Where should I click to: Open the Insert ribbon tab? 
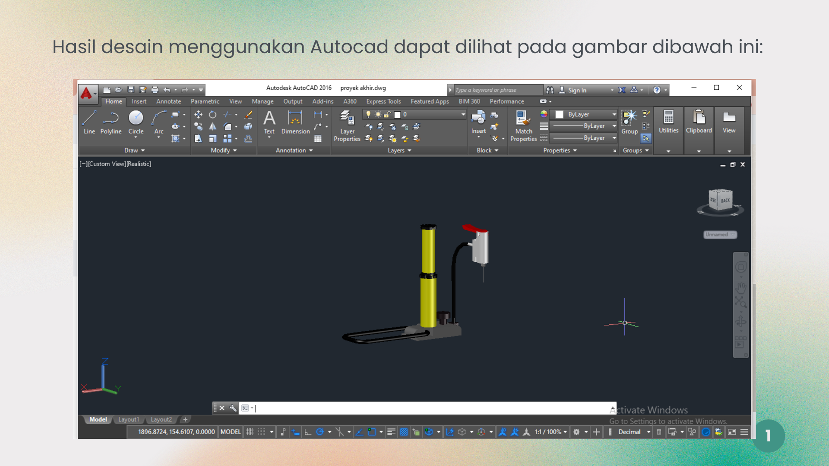pos(139,101)
